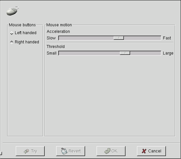Click the floppy disk icon on Revert

tap(64, 151)
